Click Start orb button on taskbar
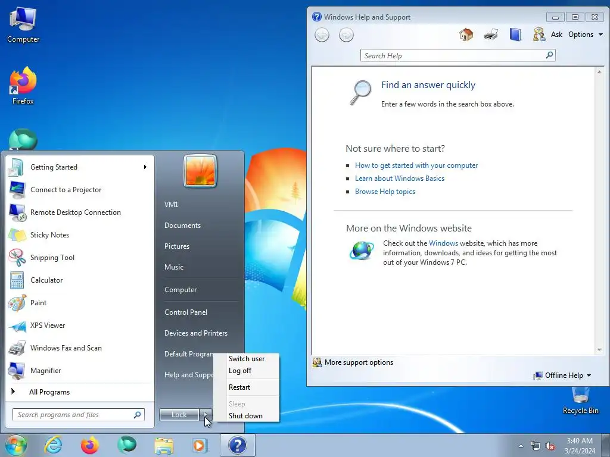 click(x=15, y=445)
